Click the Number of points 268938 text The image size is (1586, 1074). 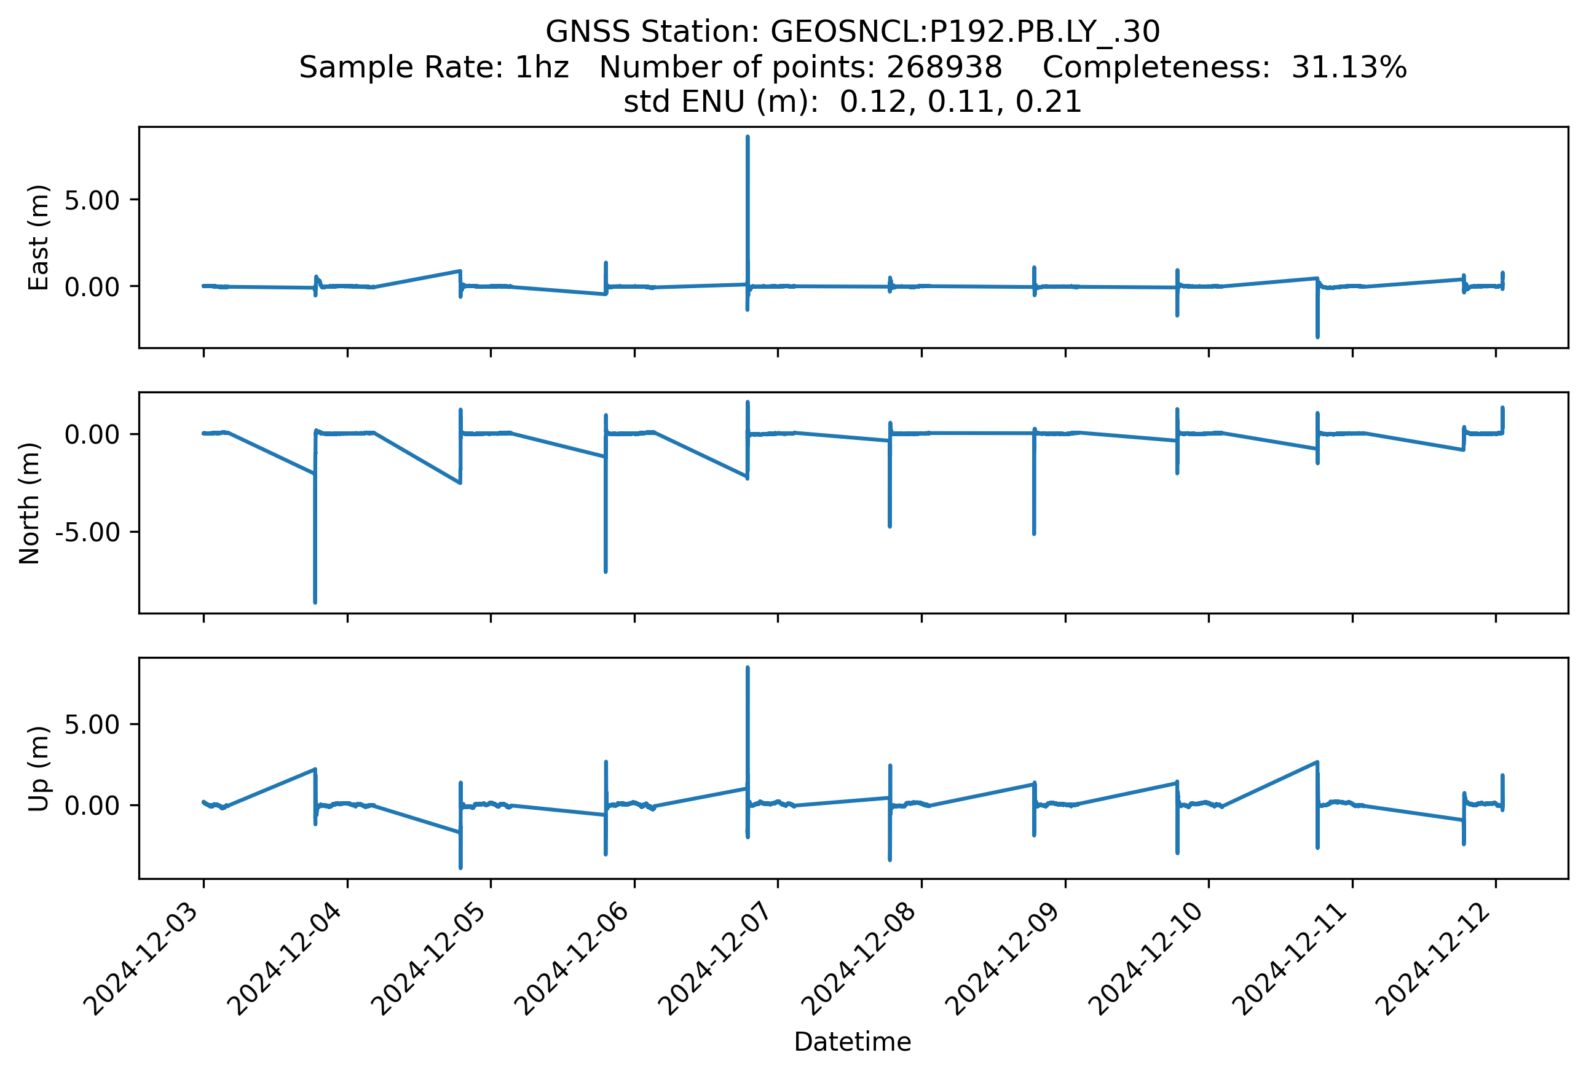(x=800, y=68)
